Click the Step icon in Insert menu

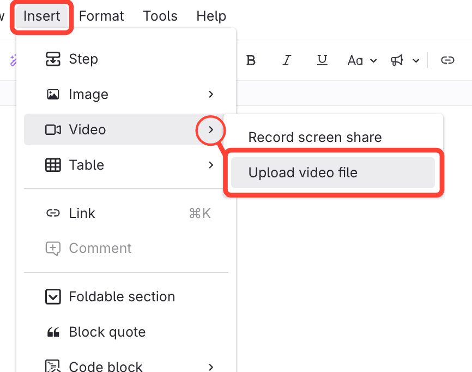(53, 59)
